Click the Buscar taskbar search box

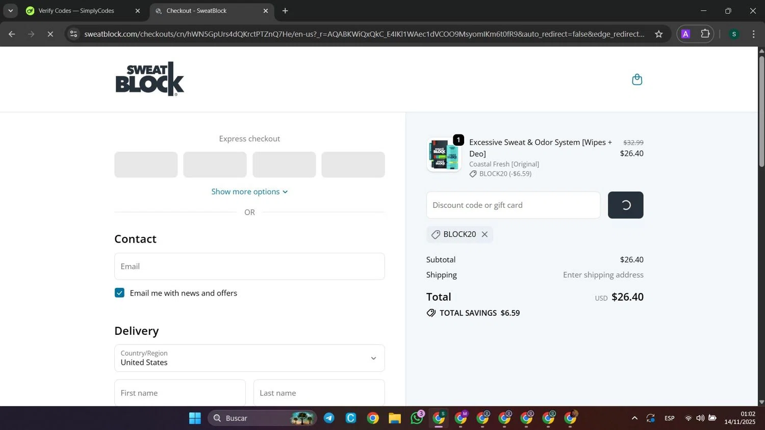point(262,418)
